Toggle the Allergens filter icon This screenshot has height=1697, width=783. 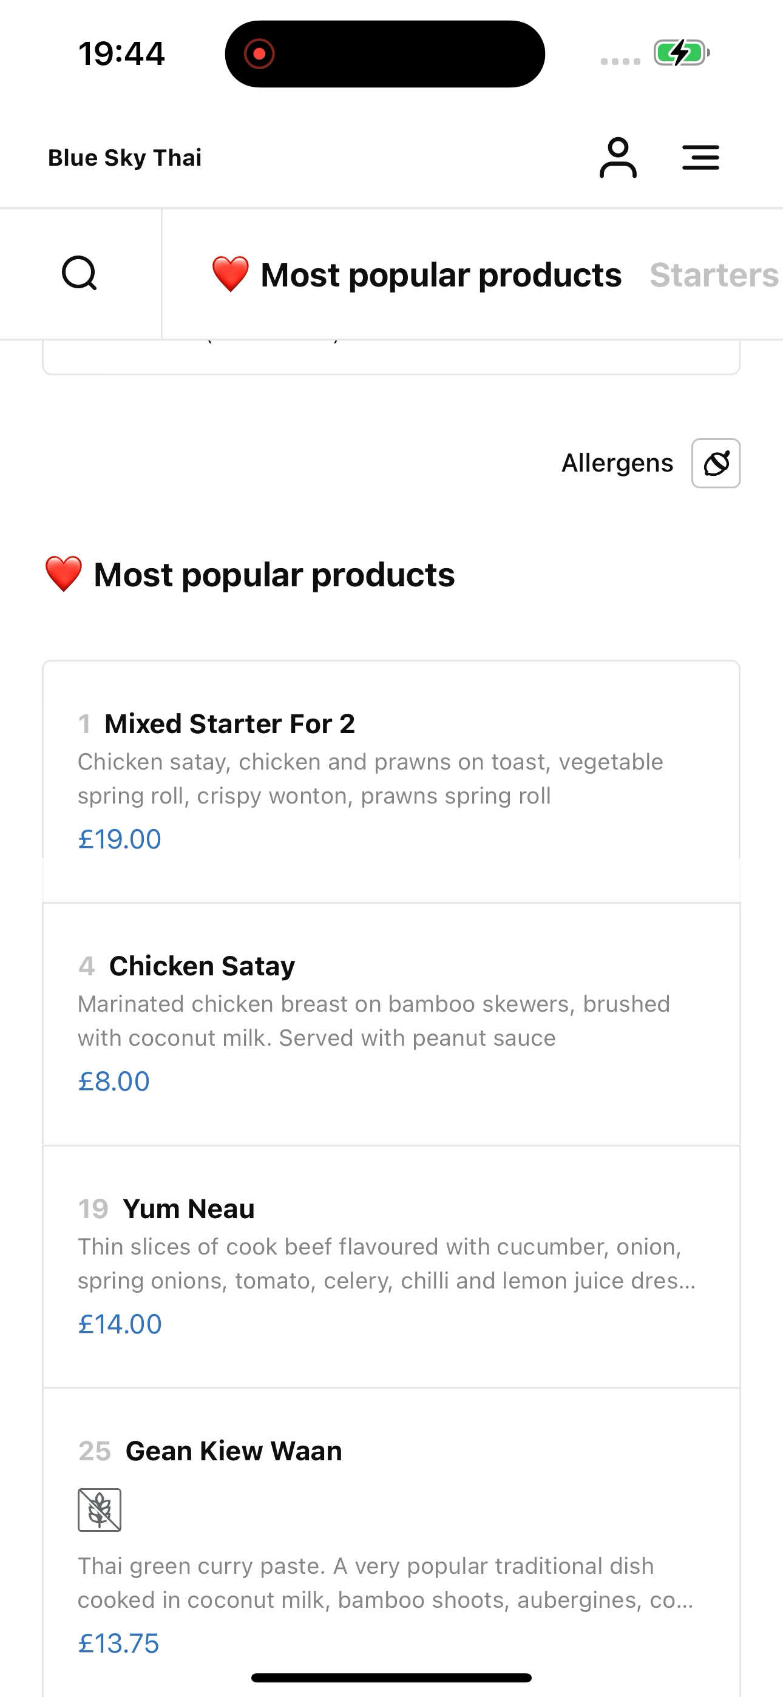pyautogui.click(x=716, y=463)
